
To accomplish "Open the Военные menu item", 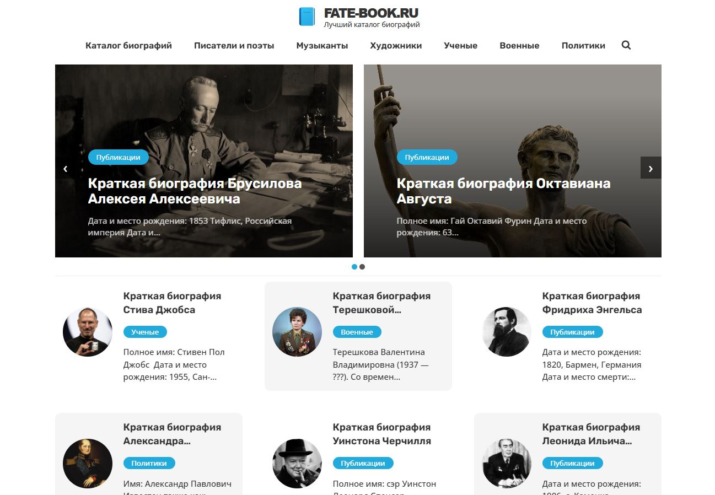I will [x=519, y=46].
